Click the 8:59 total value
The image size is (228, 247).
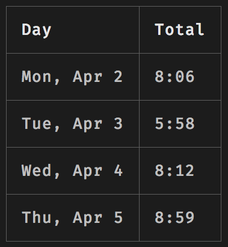(174, 217)
